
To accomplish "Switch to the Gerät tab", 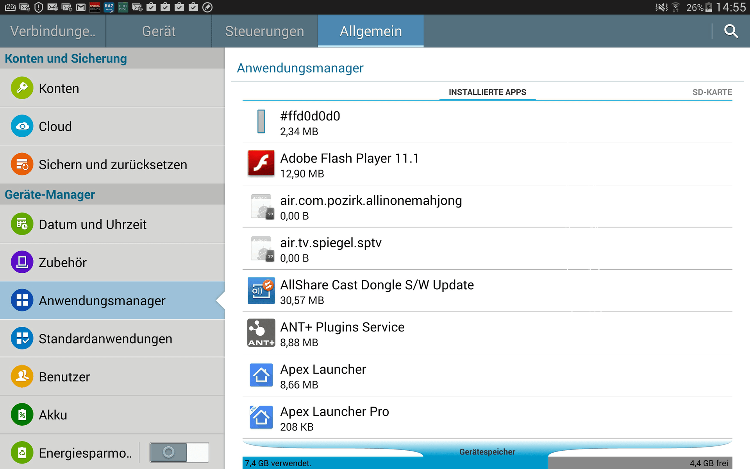I will pos(159,31).
